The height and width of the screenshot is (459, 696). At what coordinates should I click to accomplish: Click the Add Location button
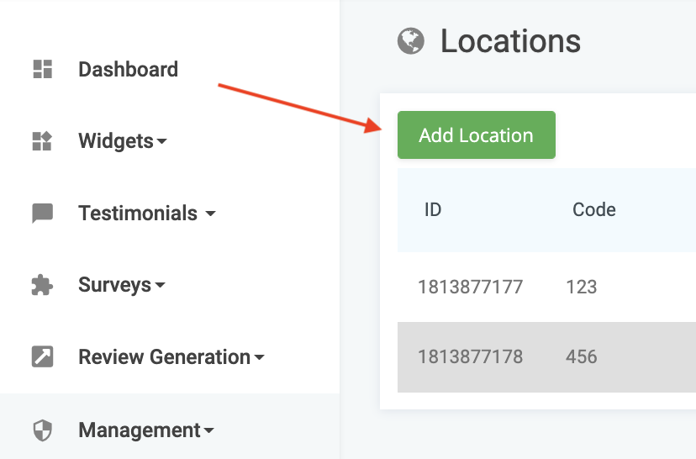[477, 135]
